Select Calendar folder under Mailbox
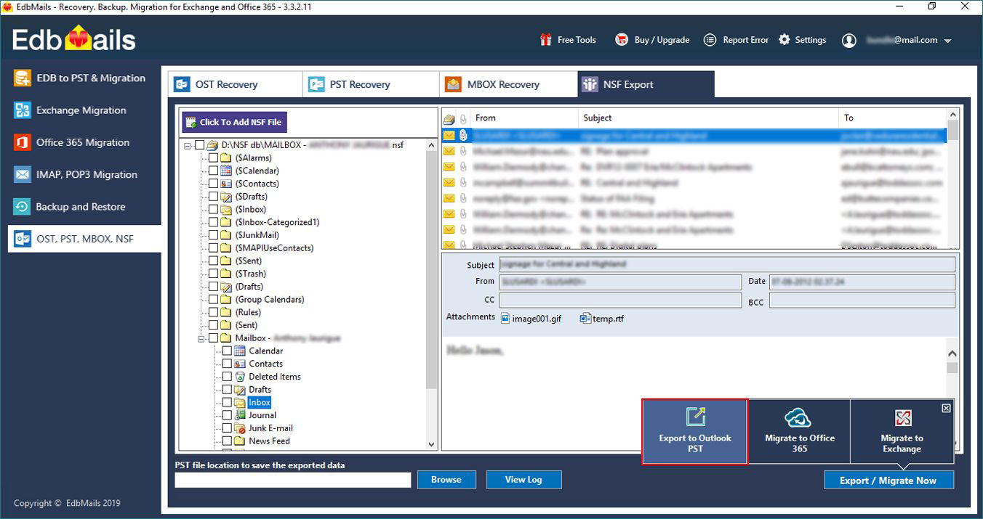Viewport: 983px width, 519px height. pos(265,351)
